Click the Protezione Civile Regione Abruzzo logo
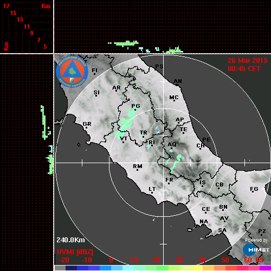 (x=72, y=72)
